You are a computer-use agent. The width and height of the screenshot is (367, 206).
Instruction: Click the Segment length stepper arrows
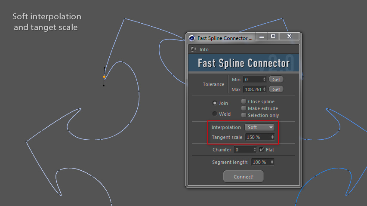272,162
